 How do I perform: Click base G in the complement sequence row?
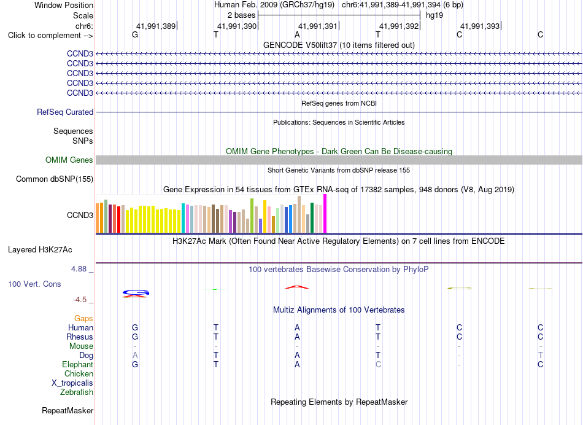pos(135,34)
